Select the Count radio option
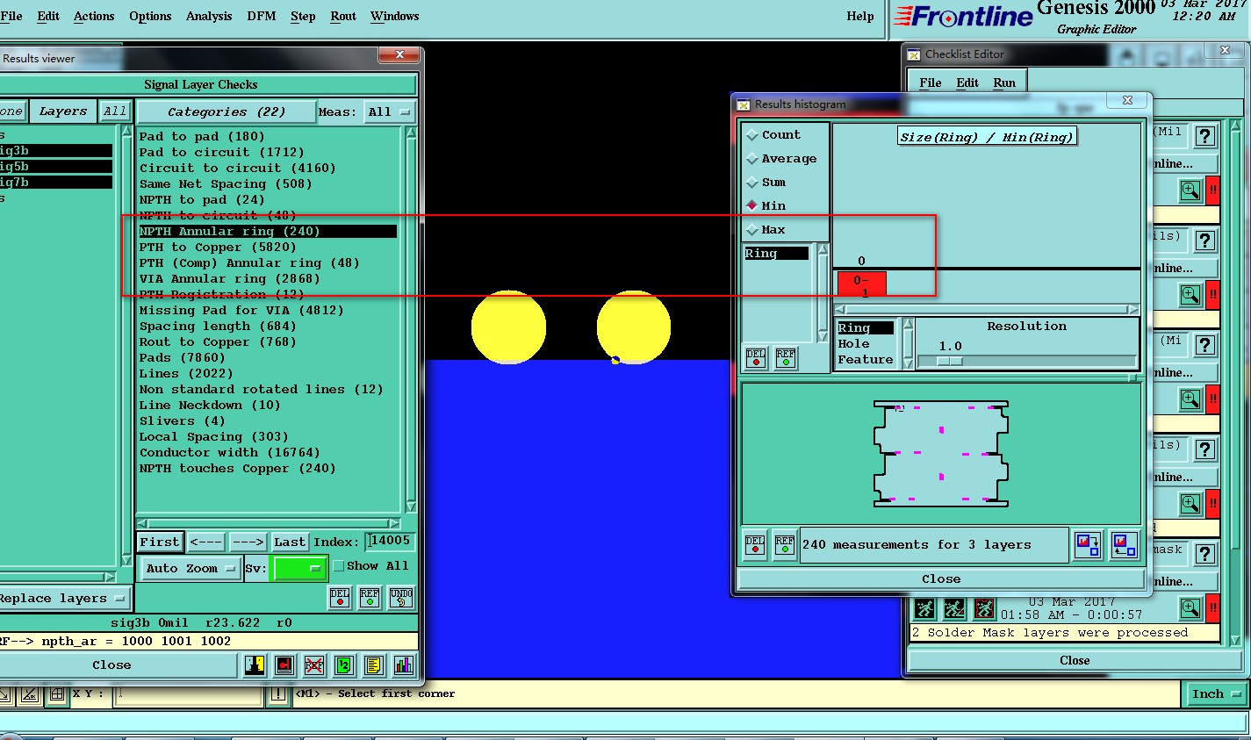 click(x=773, y=135)
